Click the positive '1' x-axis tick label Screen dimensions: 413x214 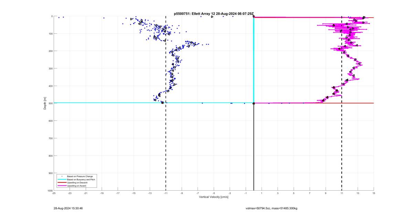[x=262, y=193]
